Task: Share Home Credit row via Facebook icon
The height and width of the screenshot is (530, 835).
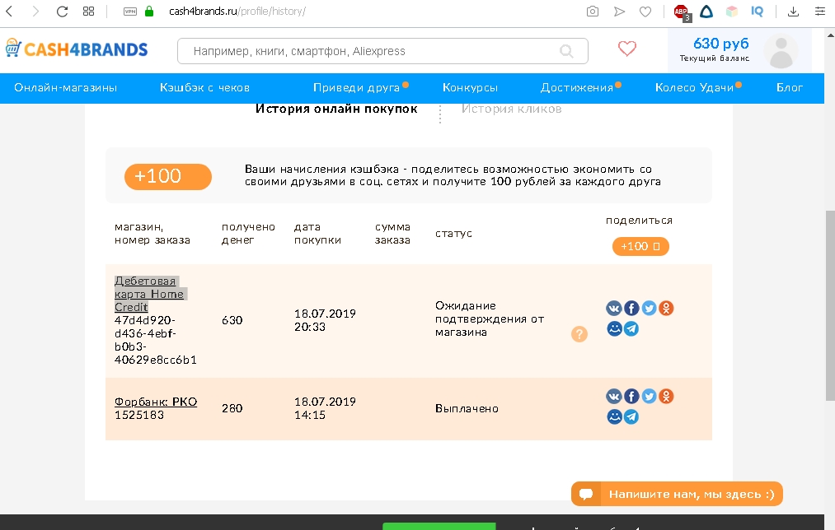Action: tap(631, 309)
